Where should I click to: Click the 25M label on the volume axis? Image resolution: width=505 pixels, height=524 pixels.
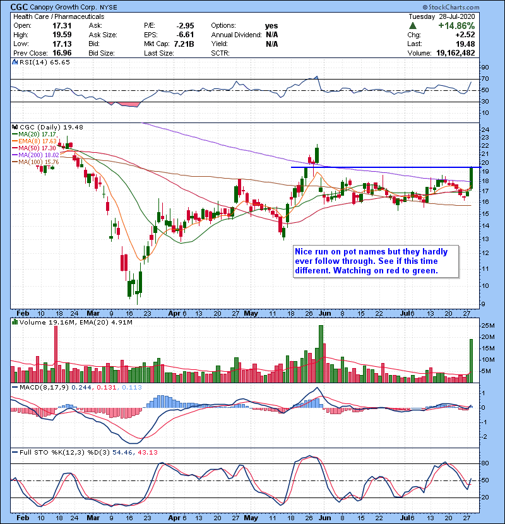tap(487, 326)
